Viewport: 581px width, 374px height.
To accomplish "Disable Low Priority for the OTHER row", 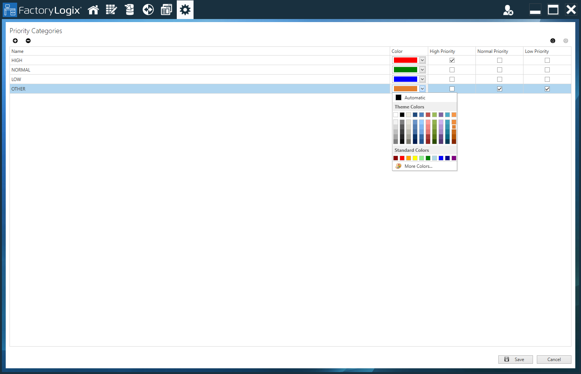I will (x=547, y=89).
